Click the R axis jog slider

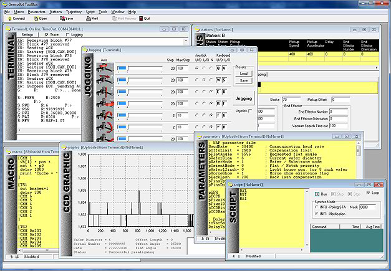pyautogui.click(x=140, y=80)
